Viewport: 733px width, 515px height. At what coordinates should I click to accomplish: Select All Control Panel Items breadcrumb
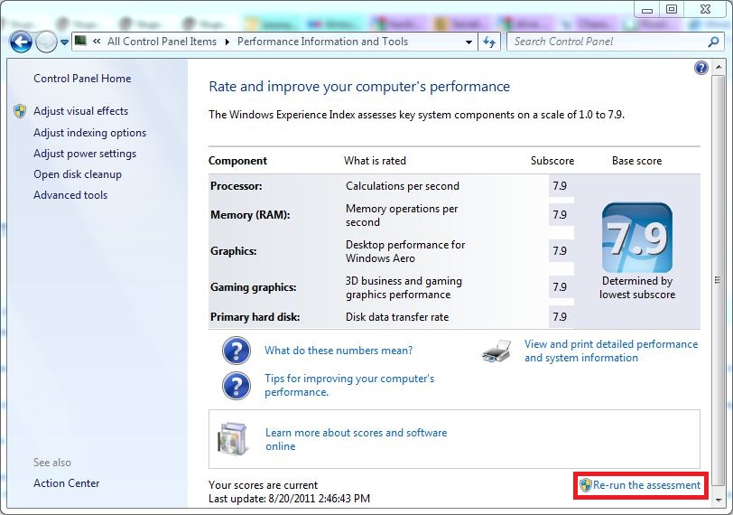point(162,42)
